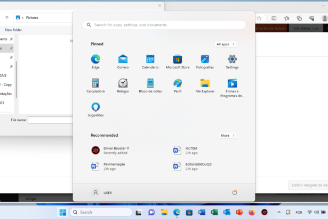Click the File name input field

point(51,120)
